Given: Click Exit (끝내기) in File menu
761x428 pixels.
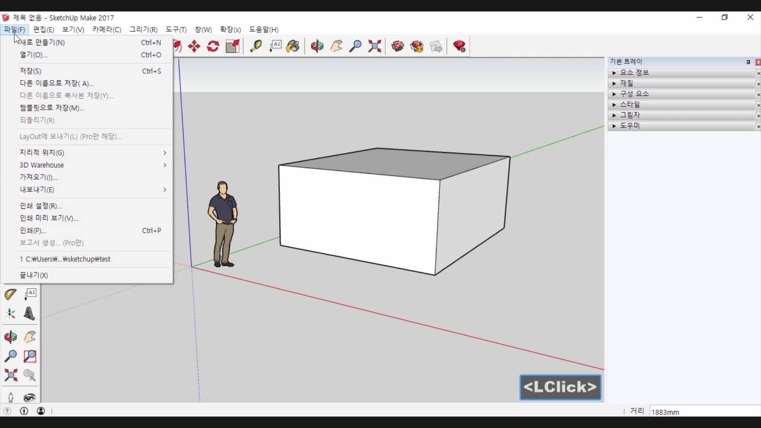Looking at the screenshot, I should point(34,275).
